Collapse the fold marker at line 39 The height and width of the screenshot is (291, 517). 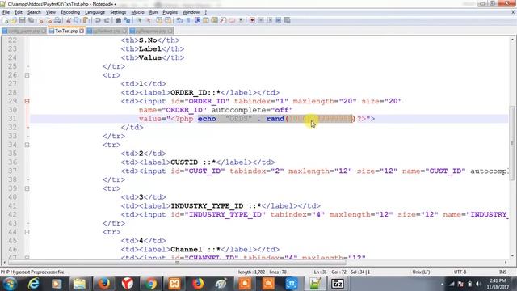[27, 188]
